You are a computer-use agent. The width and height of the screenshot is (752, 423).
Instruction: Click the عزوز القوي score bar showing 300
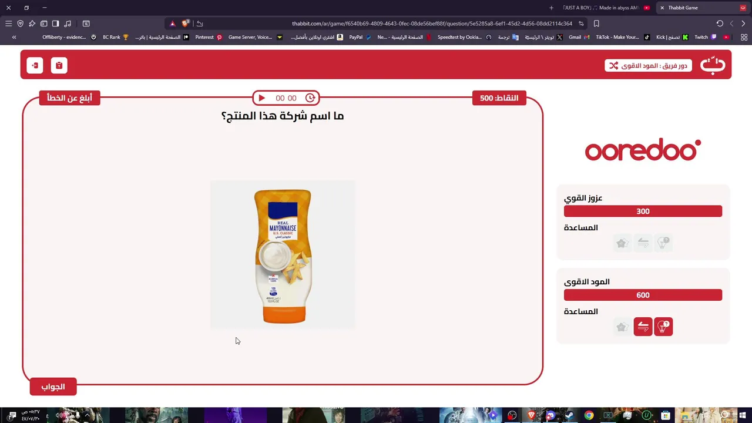point(643,211)
